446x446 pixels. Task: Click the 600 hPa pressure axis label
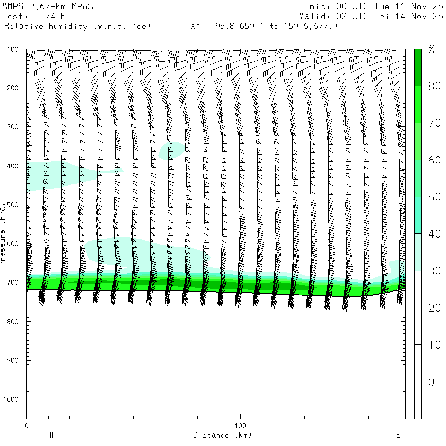pyautogui.click(x=13, y=244)
